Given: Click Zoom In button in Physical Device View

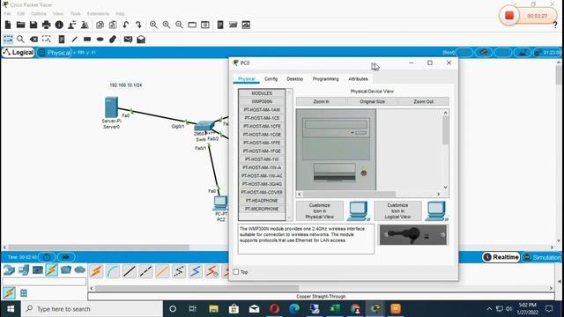Looking at the screenshot, I should (321, 101).
